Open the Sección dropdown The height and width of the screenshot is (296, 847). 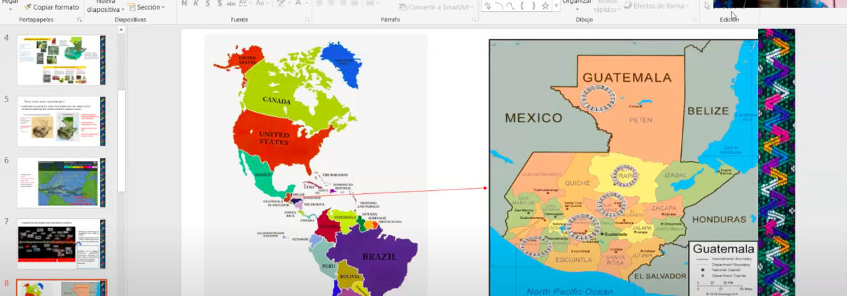coord(147,7)
